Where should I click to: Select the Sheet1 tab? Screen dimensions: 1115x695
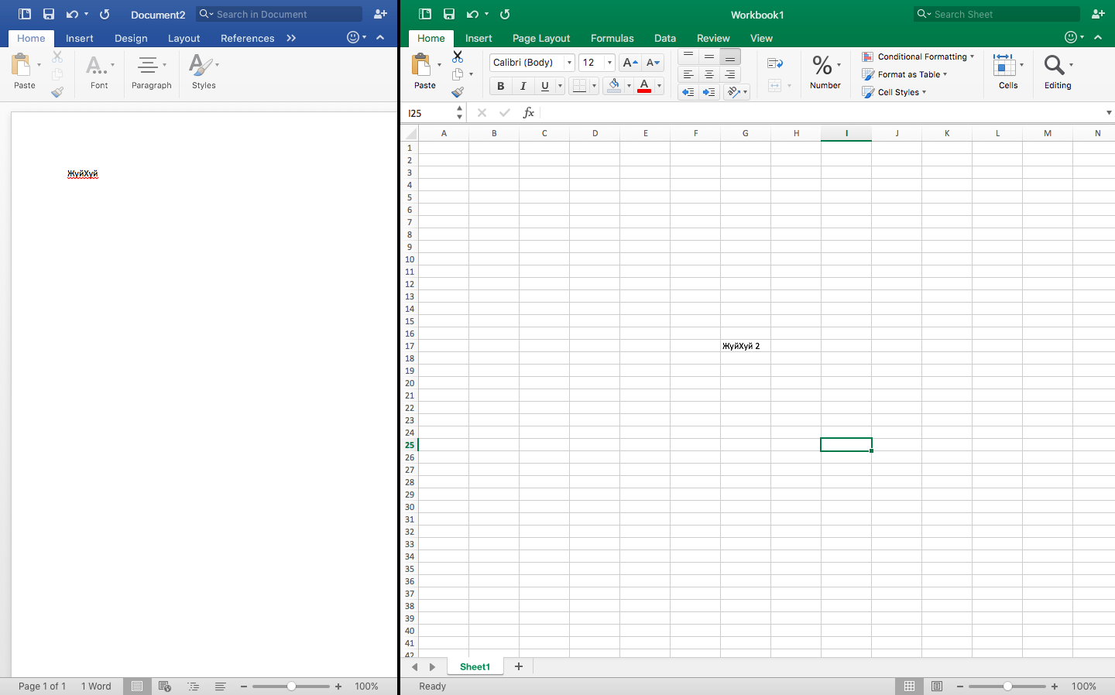pyautogui.click(x=475, y=666)
